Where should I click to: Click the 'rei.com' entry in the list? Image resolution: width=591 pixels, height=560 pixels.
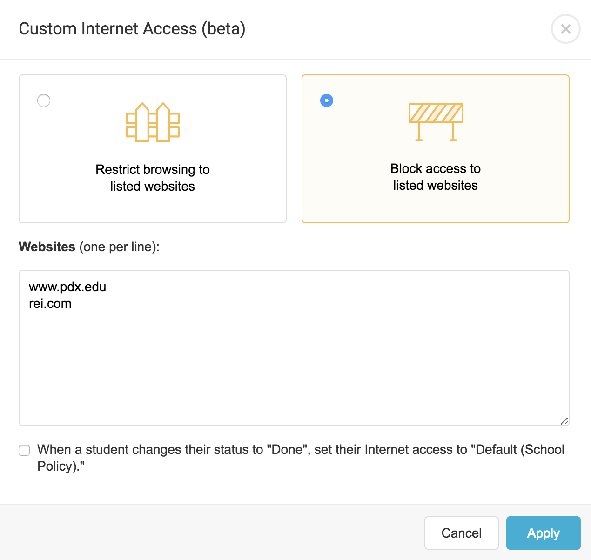click(x=50, y=304)
